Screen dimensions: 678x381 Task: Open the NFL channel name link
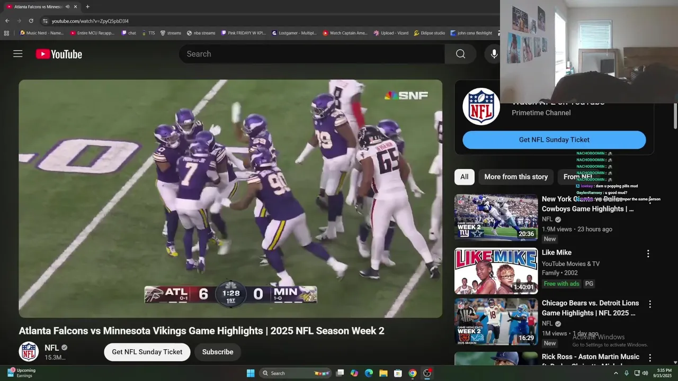(x=52, y=348)
